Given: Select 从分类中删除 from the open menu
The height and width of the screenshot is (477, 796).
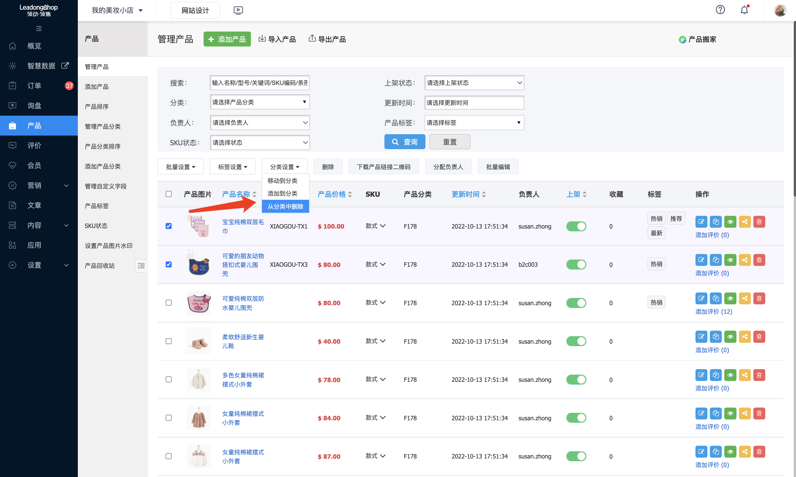Looking at the screenshot, I should [x=285, y=206].
